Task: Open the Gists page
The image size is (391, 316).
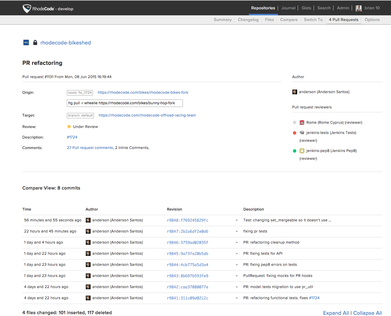Action: (306, 8)
